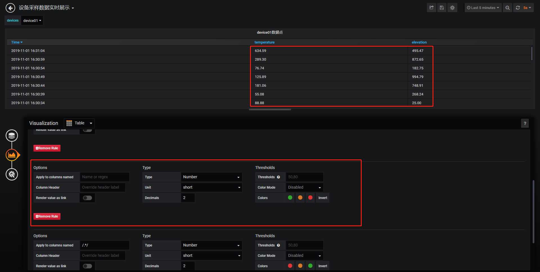Click Remove Rule in the middle rule
Viewport: 540px width, 272px height.
(x=47, y=216)
